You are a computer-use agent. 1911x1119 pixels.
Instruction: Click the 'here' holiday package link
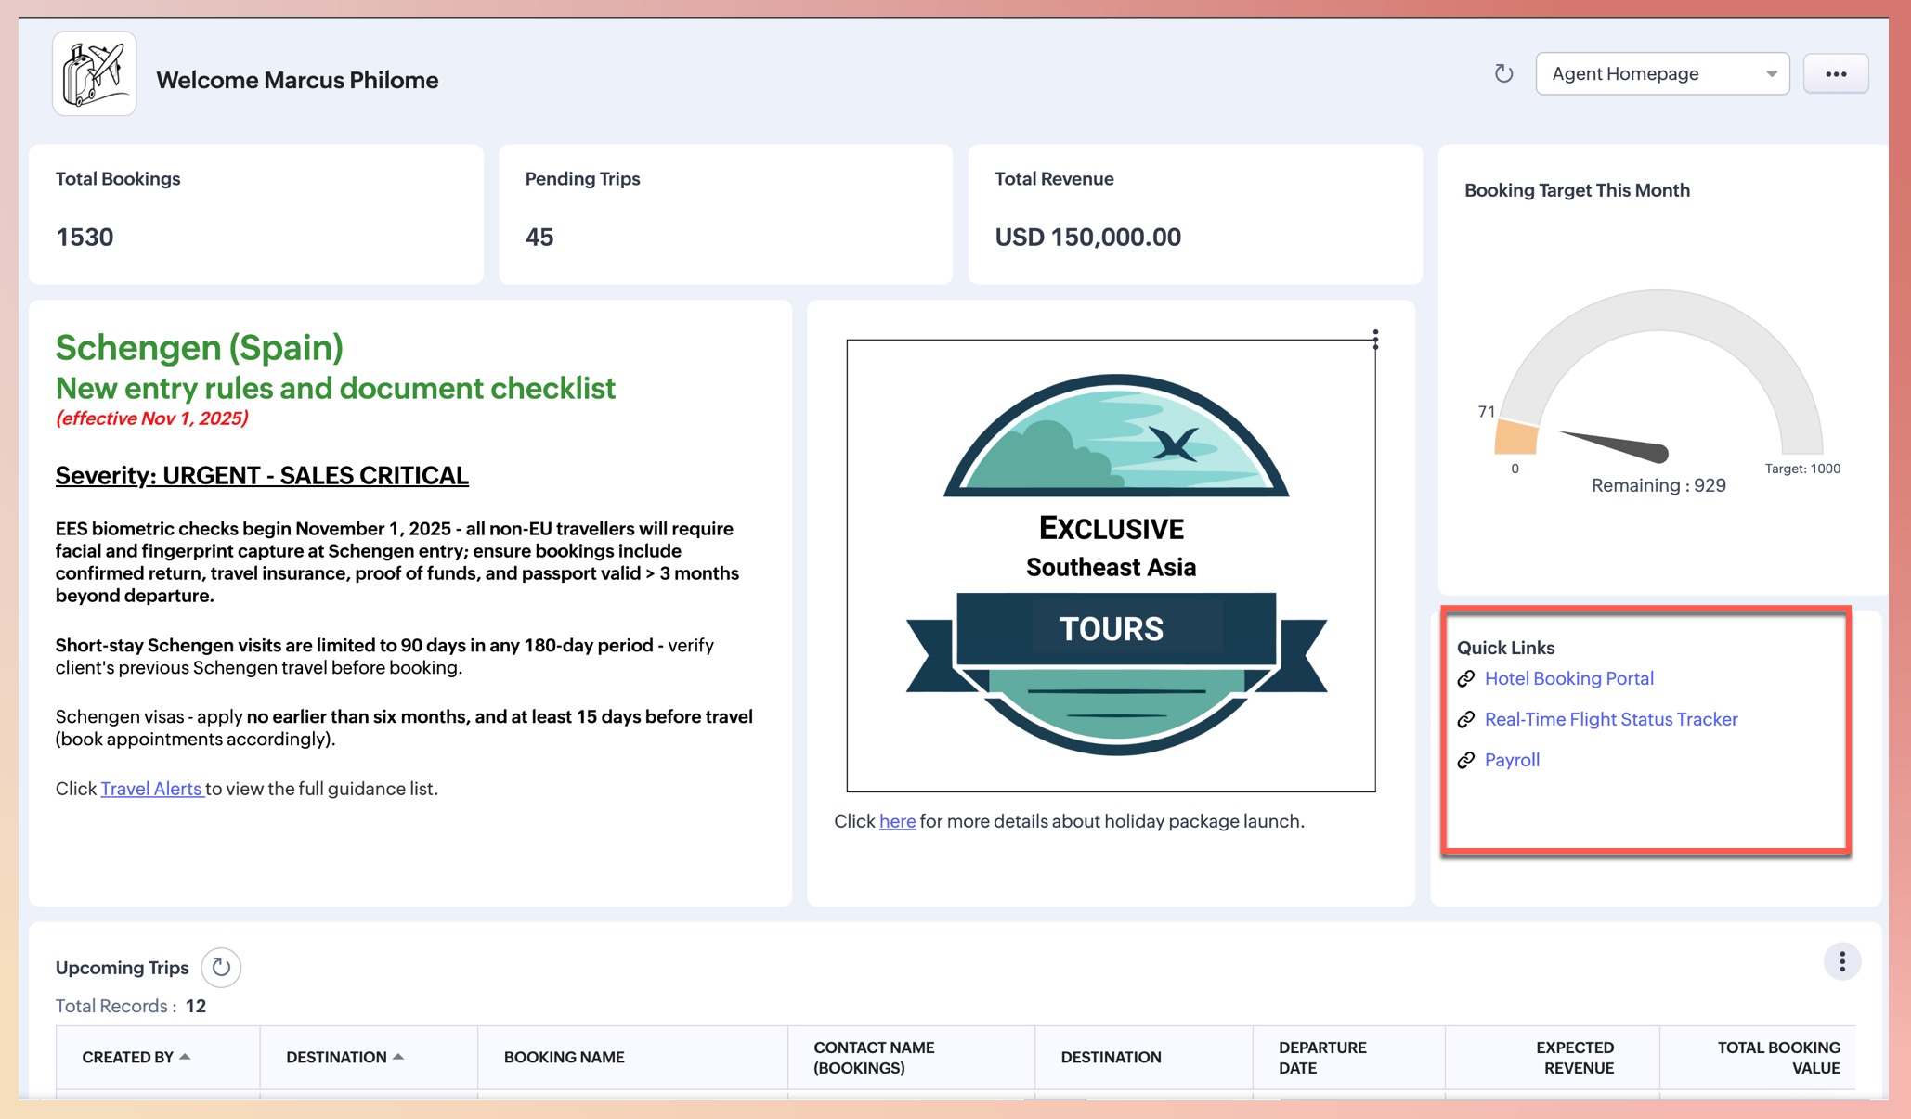click(897, 821)
